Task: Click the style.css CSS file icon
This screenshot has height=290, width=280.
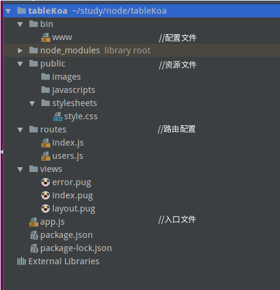Action: (x=58, y=116)
